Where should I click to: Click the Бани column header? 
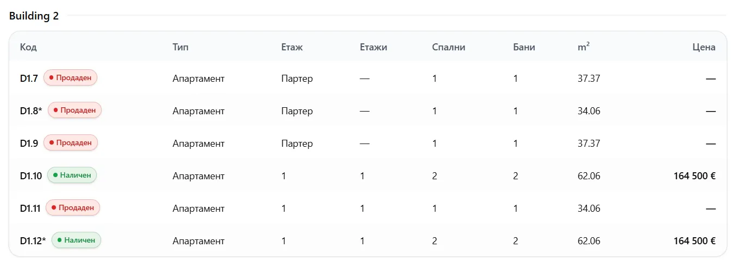click(524, 47)
